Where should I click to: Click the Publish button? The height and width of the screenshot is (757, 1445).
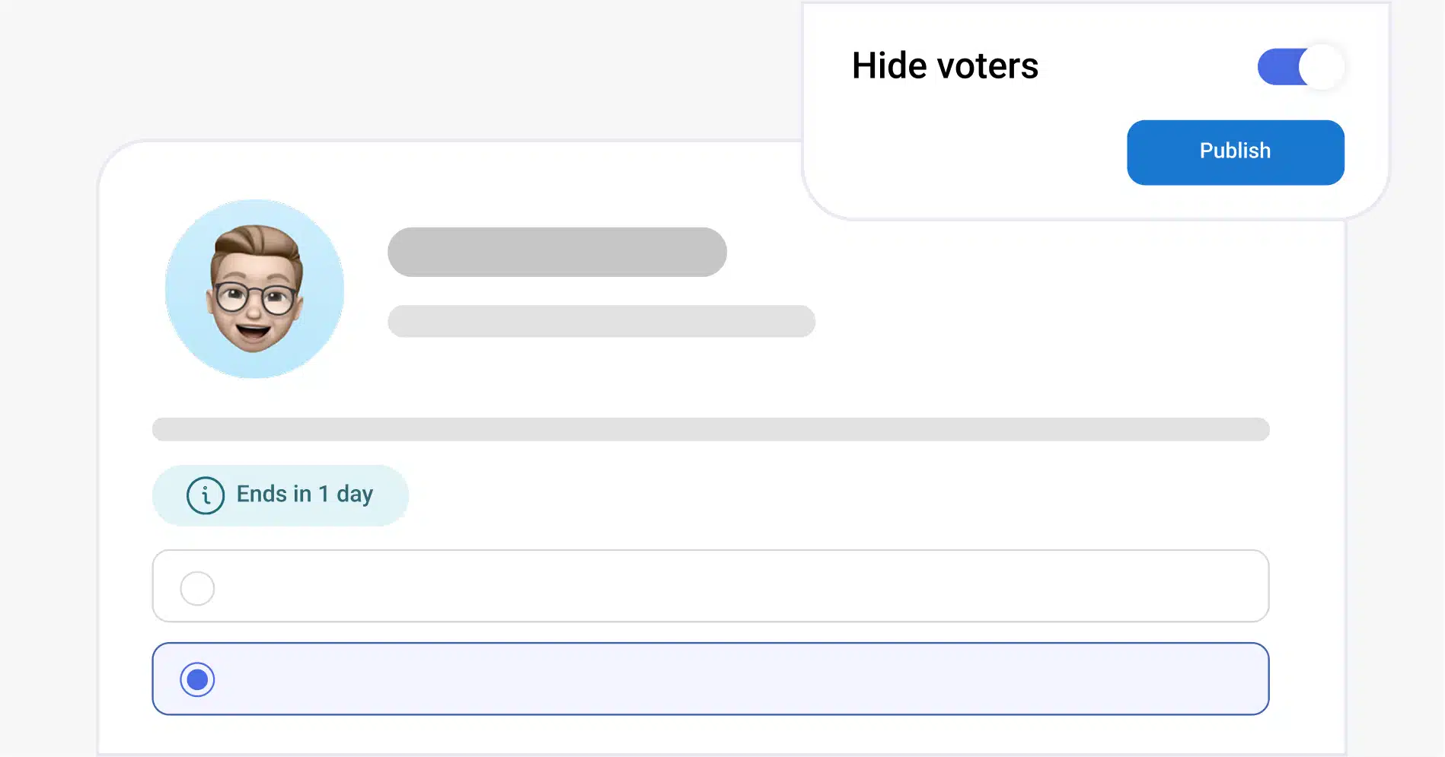1235,152
